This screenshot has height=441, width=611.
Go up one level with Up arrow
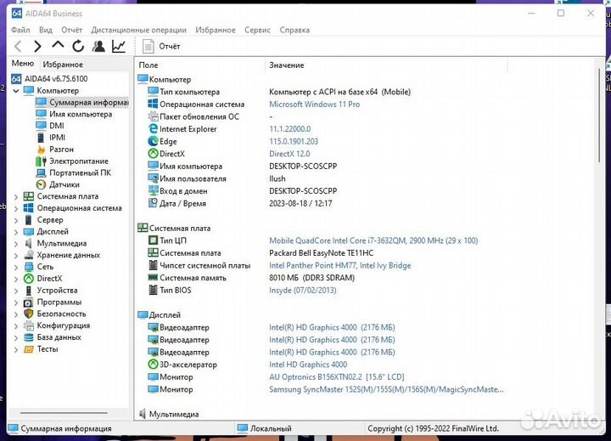[58, 46]
